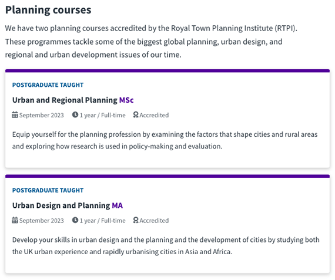Click calendar icon in Urban Design and Planning card
335x280 pixels.
15,220
